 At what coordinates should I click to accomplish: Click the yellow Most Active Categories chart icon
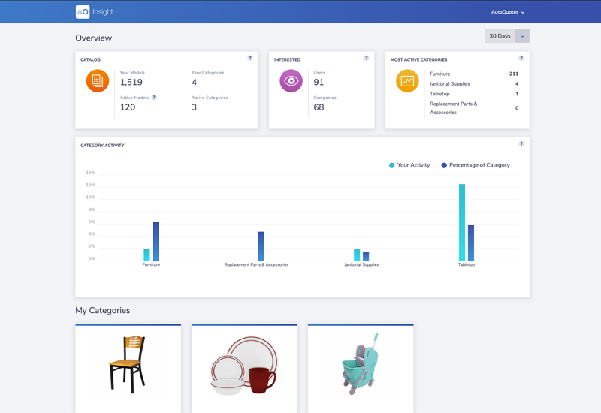tap(407, 81)
